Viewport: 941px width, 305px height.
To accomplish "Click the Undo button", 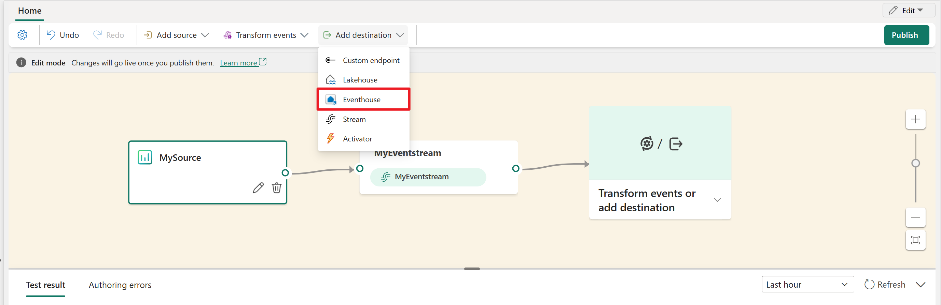I will point(63,35).
